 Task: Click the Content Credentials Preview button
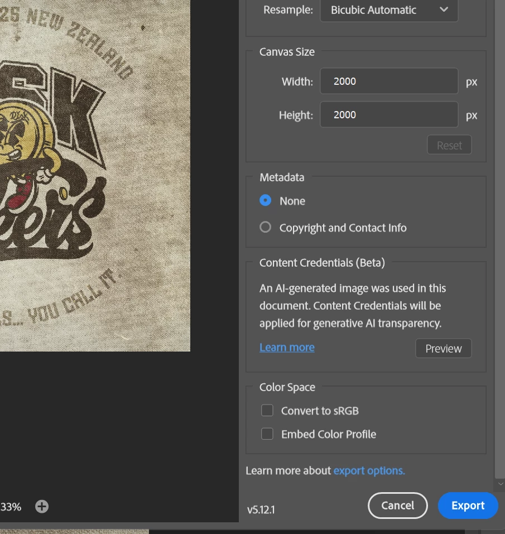(444, 348)
